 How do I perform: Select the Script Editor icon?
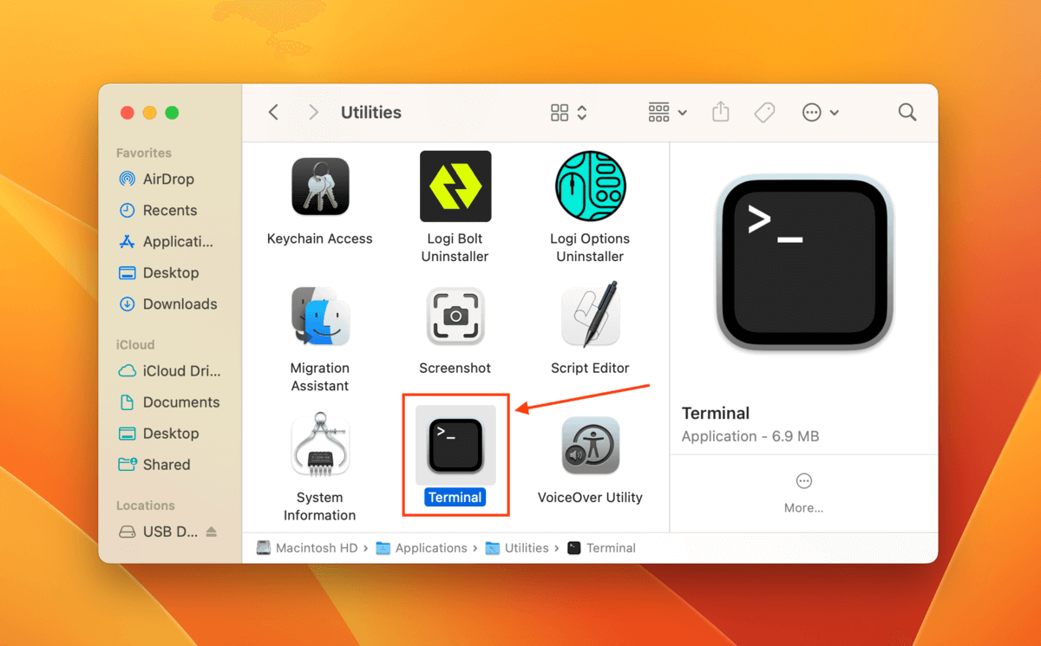tap(591, 316)
